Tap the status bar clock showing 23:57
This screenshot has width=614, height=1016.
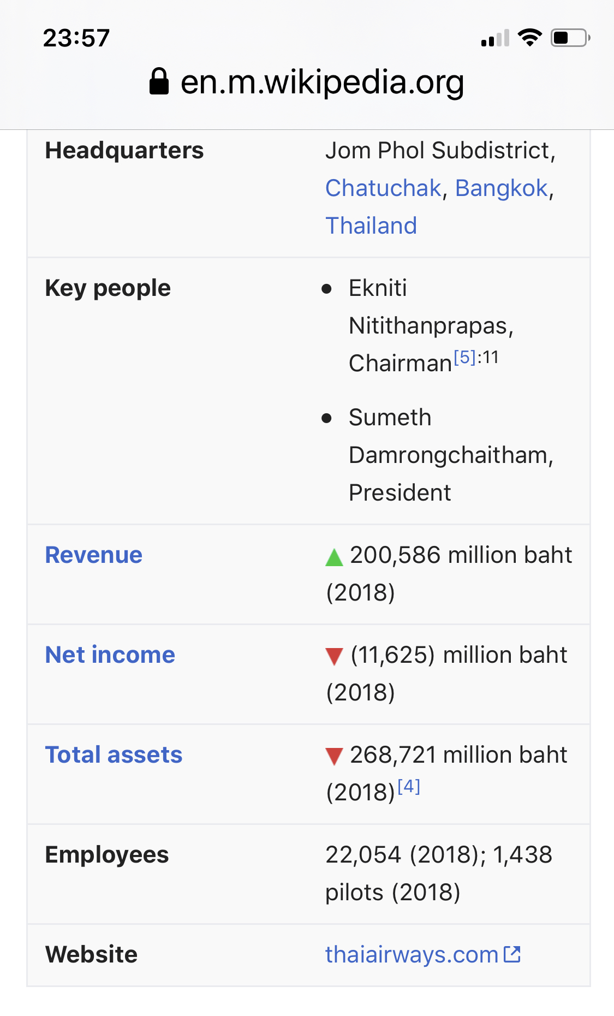[x=76, y=38]
